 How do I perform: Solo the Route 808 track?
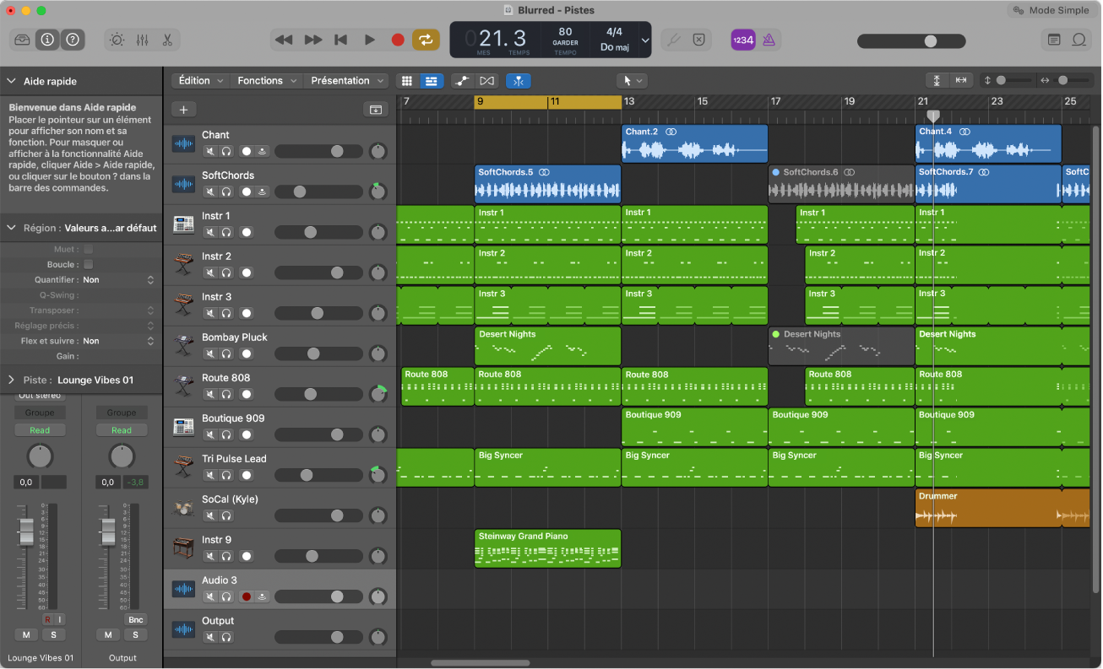225,394
